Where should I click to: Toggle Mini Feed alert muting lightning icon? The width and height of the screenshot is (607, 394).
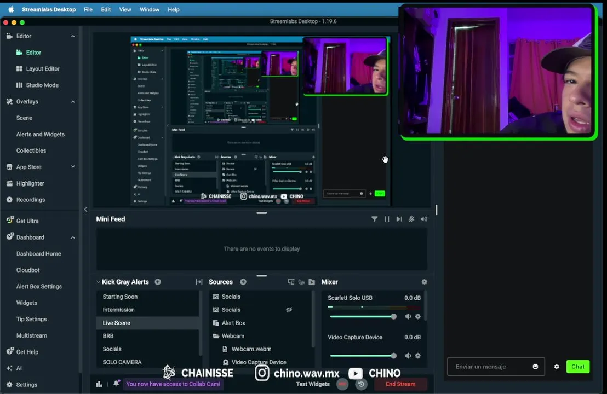pyautogui.click(x=411, y=219)
